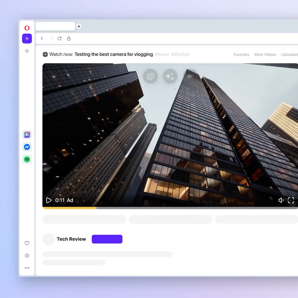Open Messenger from the sidebar
Screen dimensions: 298x298
[27, 147]
